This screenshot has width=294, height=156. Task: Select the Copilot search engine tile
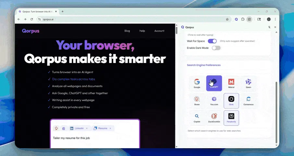197,118
